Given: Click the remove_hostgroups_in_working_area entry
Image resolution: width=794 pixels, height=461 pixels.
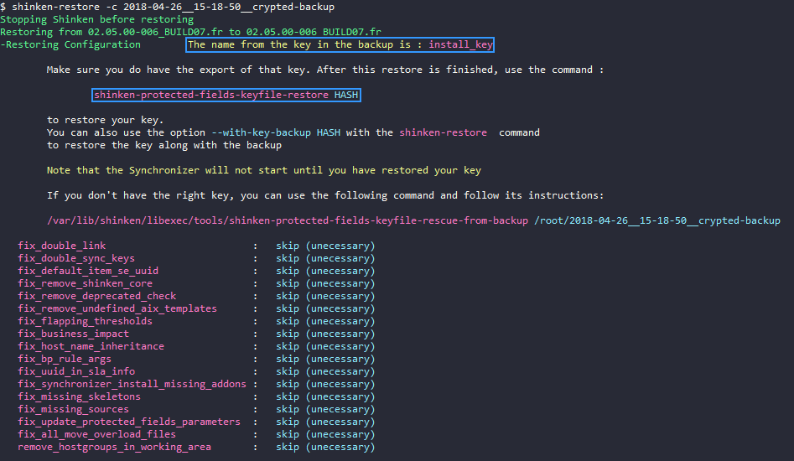Looking at the screenshot, I should (114, 447).
